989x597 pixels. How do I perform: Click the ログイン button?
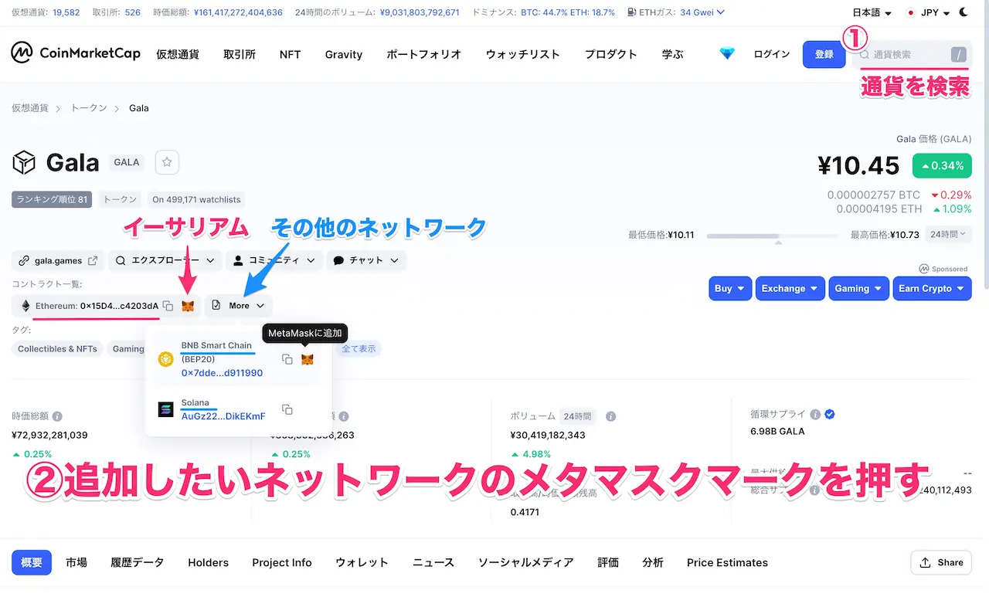772,54
